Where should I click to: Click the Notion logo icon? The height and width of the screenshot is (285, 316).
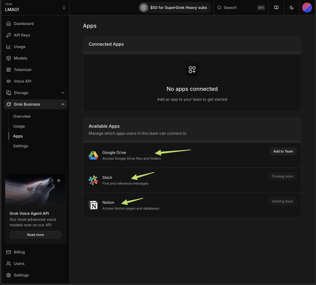[93, 205]
